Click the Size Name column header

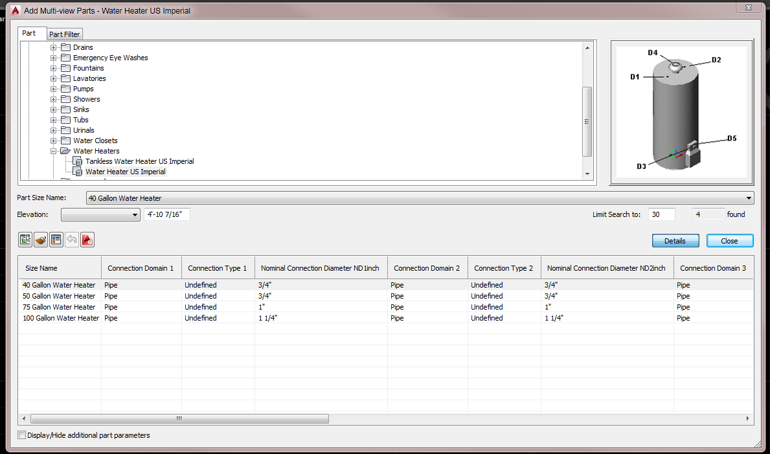pyautogui.click(x=60, y=267)
